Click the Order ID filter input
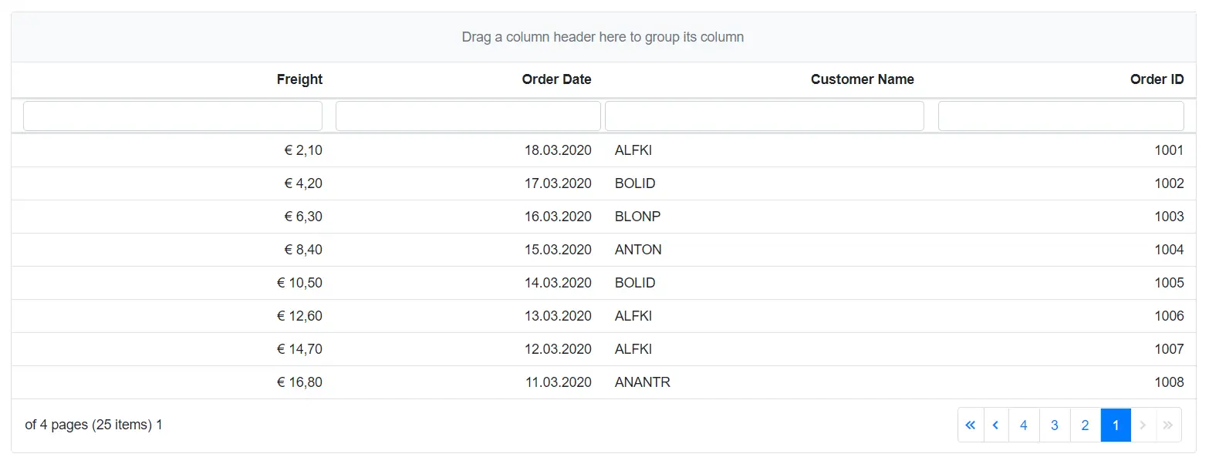Viewport: 1209px width, 464px height. tap(1060, 115)
